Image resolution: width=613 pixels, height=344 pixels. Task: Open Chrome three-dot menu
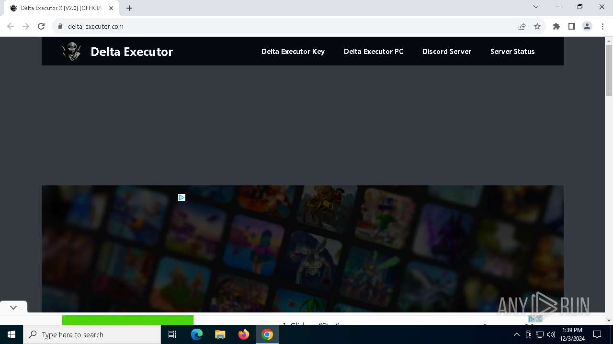pos(602,26)
